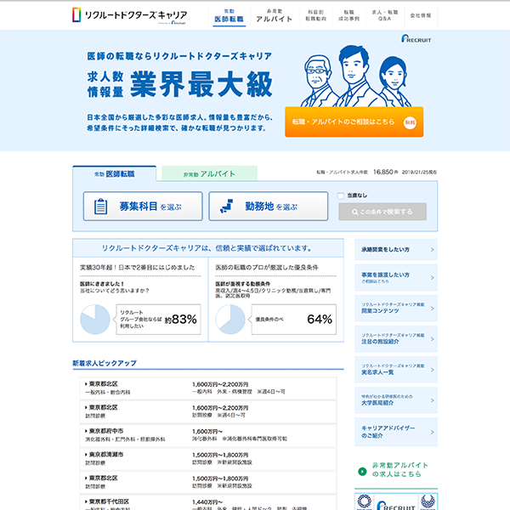Click the 約83% survey pie chart
510x510 pixels.
click(95, 319)
